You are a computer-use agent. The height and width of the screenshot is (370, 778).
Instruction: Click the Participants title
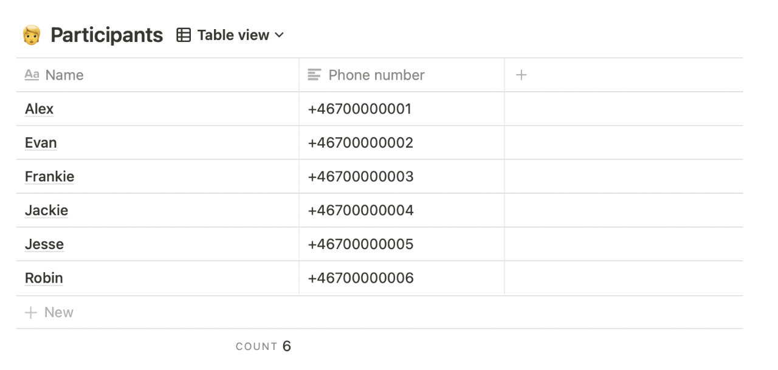tap(106, 35)
